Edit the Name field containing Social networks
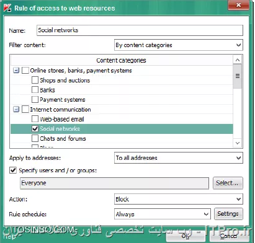This screenshot has width=255, height=243. coord(140,30)
